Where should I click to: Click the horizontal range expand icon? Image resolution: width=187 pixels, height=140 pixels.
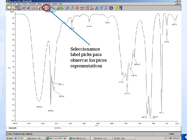coord(82,8)
